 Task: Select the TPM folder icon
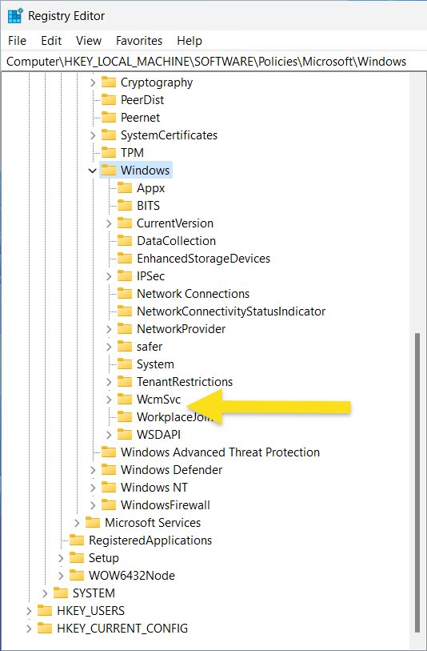(x=109, y=152)
